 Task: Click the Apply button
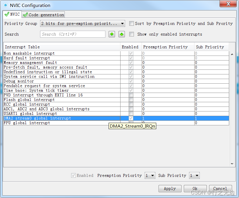pyautogui.click(x=170, y=188)
